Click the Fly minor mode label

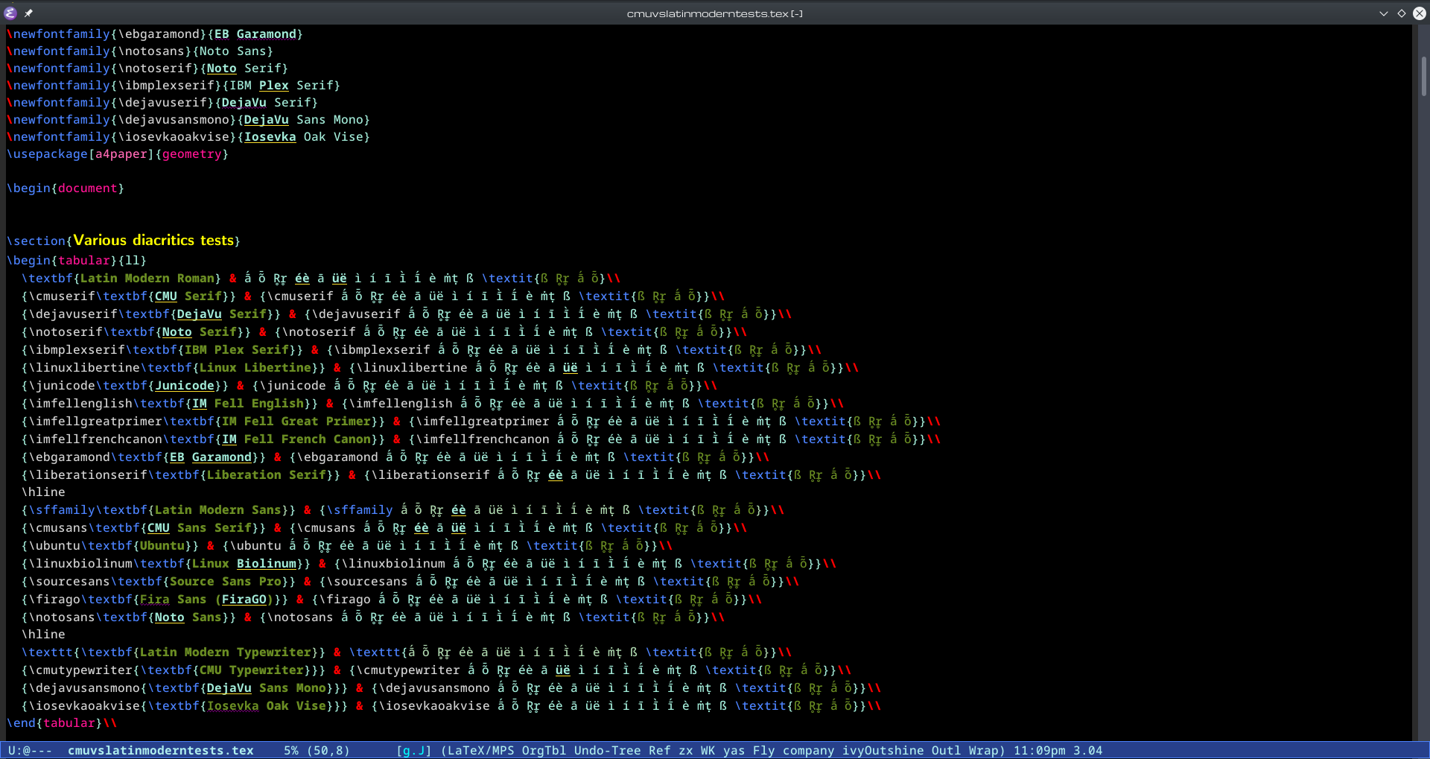coord(763,750)
